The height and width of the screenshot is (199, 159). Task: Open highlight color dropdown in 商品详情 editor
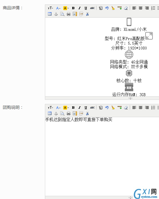click(x=66, y=8)
